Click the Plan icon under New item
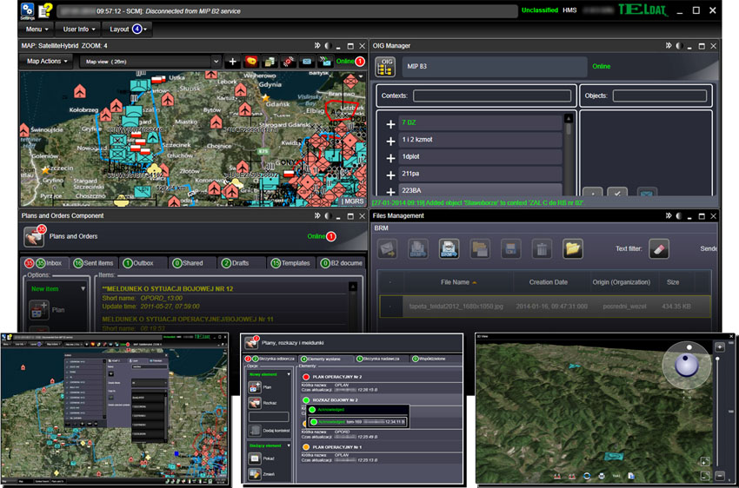 coord(37,310)
